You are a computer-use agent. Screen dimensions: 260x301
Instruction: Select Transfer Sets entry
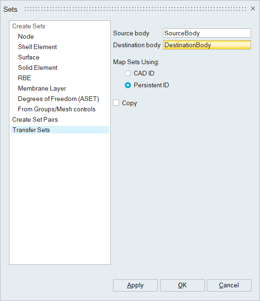click(60, 130)
